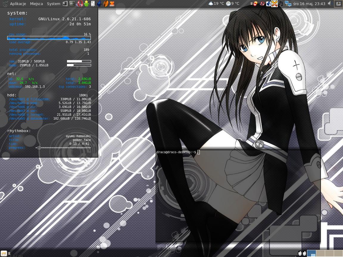This screenshot has width=343, height=257.
Task: Open the System menu
Action: [x=54, y=4]
